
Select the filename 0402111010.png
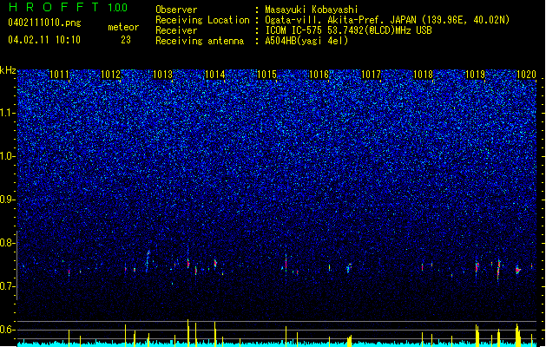(x=44, y=23)
